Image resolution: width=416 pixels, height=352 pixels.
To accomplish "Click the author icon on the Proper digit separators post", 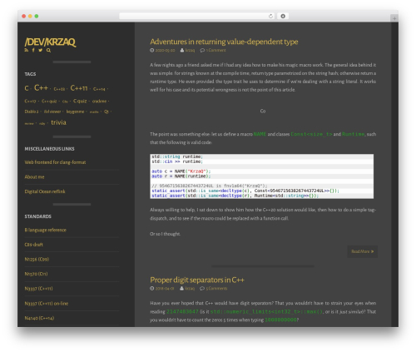I will 182,289.
